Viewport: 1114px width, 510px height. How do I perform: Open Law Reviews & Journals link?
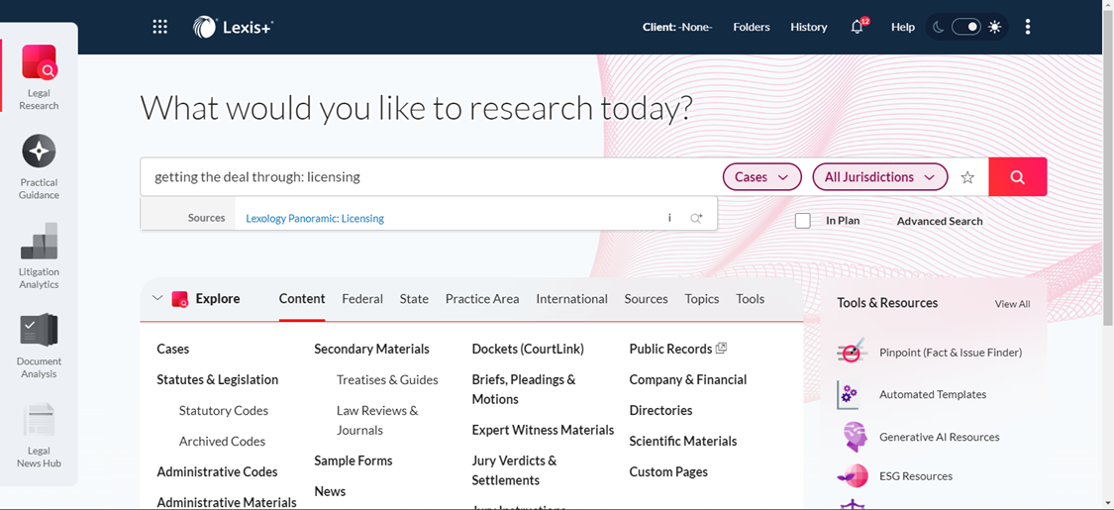click(x=377, y=421)
